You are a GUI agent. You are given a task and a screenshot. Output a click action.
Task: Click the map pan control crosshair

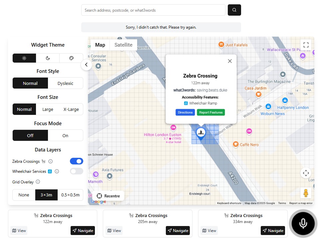tap(306, 173)
